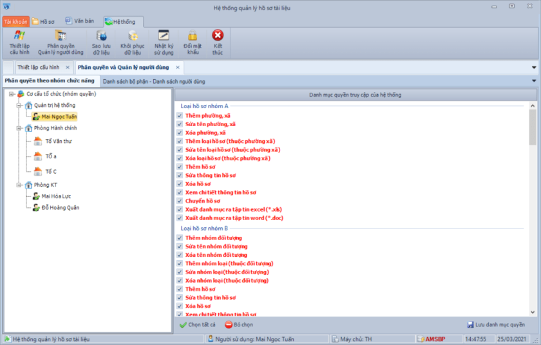
Task: Toggle the Chuyển hồ sơ checkbox
Action: point(180,201)
